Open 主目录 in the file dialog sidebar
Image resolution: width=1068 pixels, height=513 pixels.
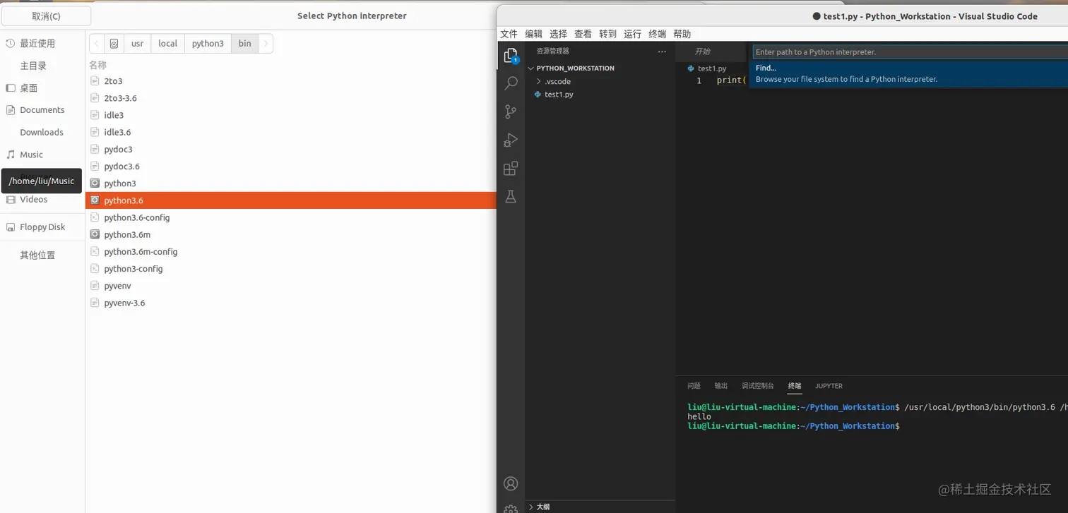42,66
